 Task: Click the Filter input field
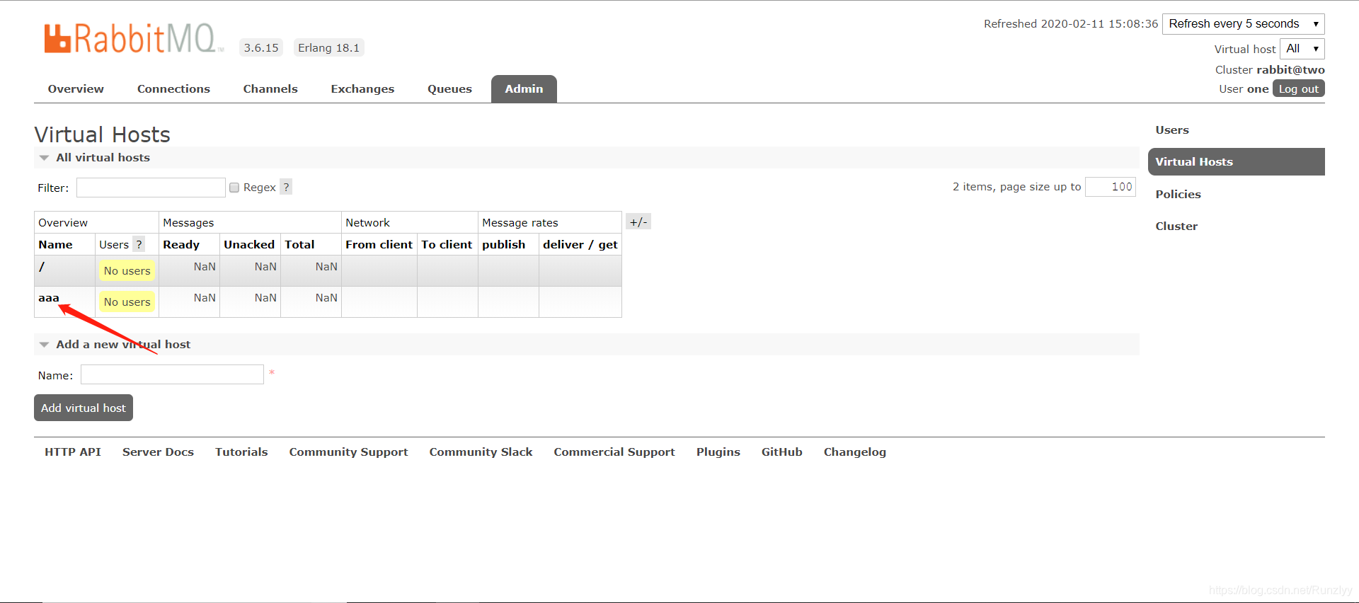pos(151,188)
